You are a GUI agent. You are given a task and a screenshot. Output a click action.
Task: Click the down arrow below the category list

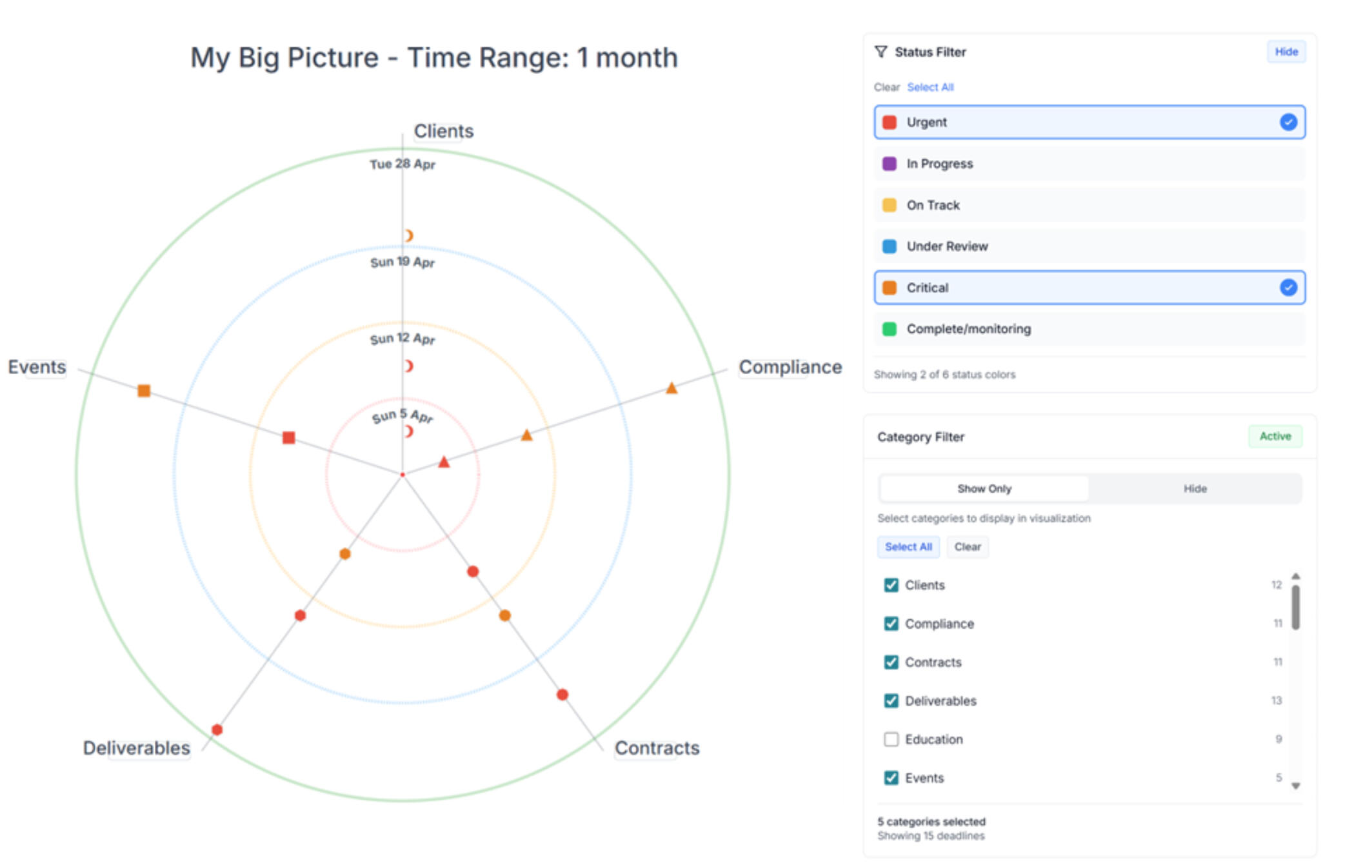pos(1295,786)
